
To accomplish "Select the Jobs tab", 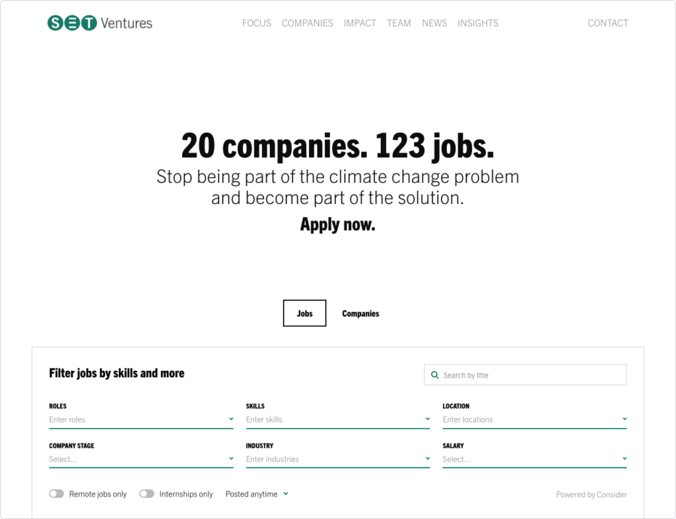I will [x=304, y=314].
